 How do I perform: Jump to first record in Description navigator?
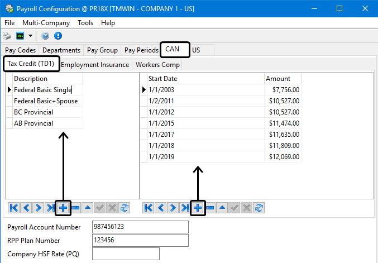tap(14, 208)
